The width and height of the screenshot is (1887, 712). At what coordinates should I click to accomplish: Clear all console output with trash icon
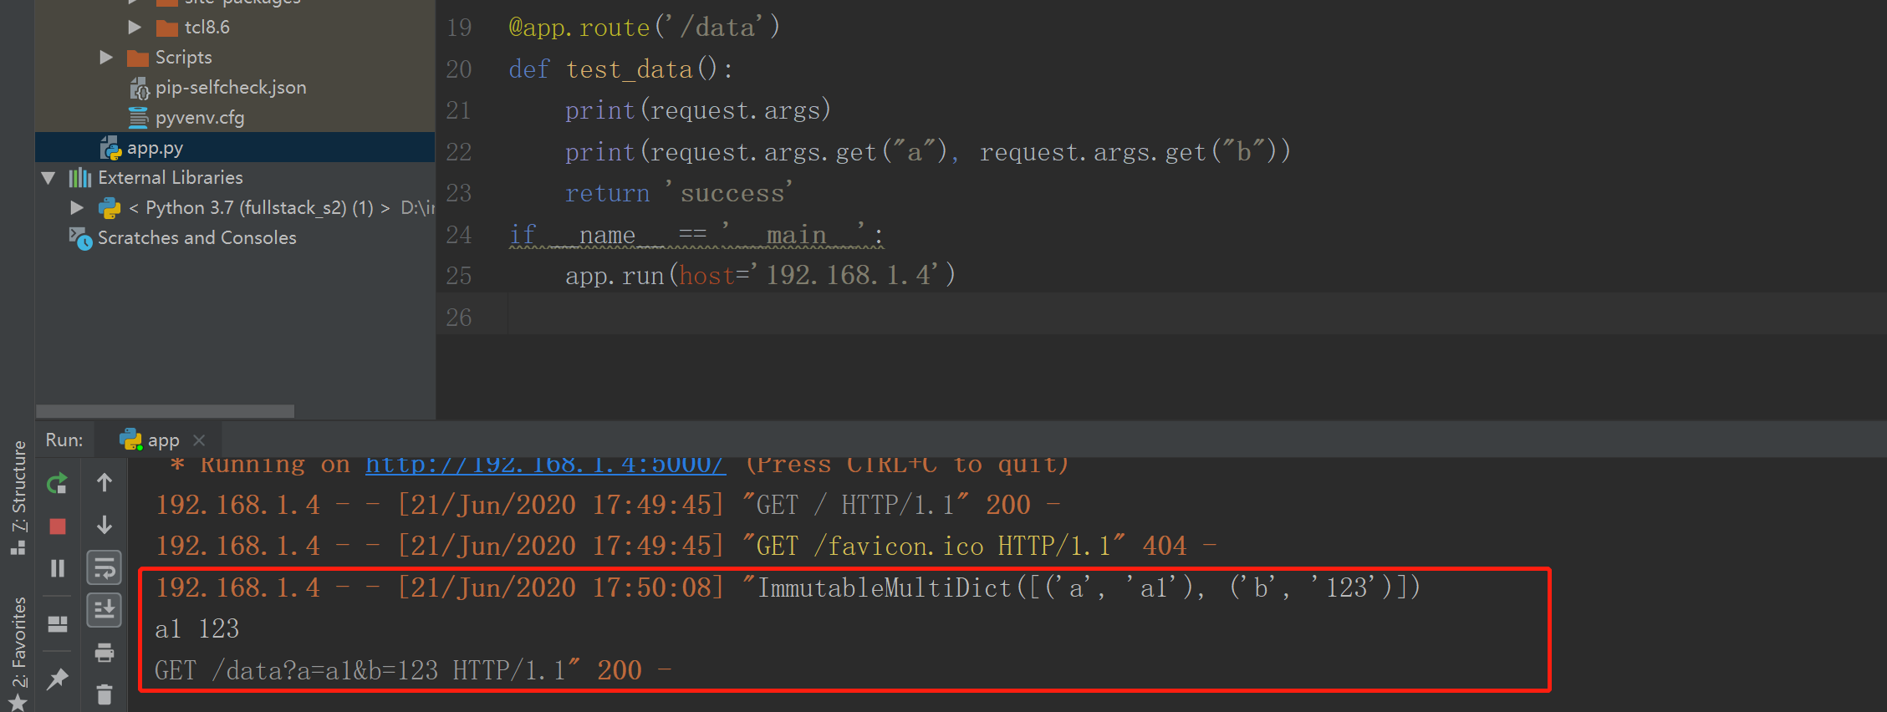tap(105, 694)
